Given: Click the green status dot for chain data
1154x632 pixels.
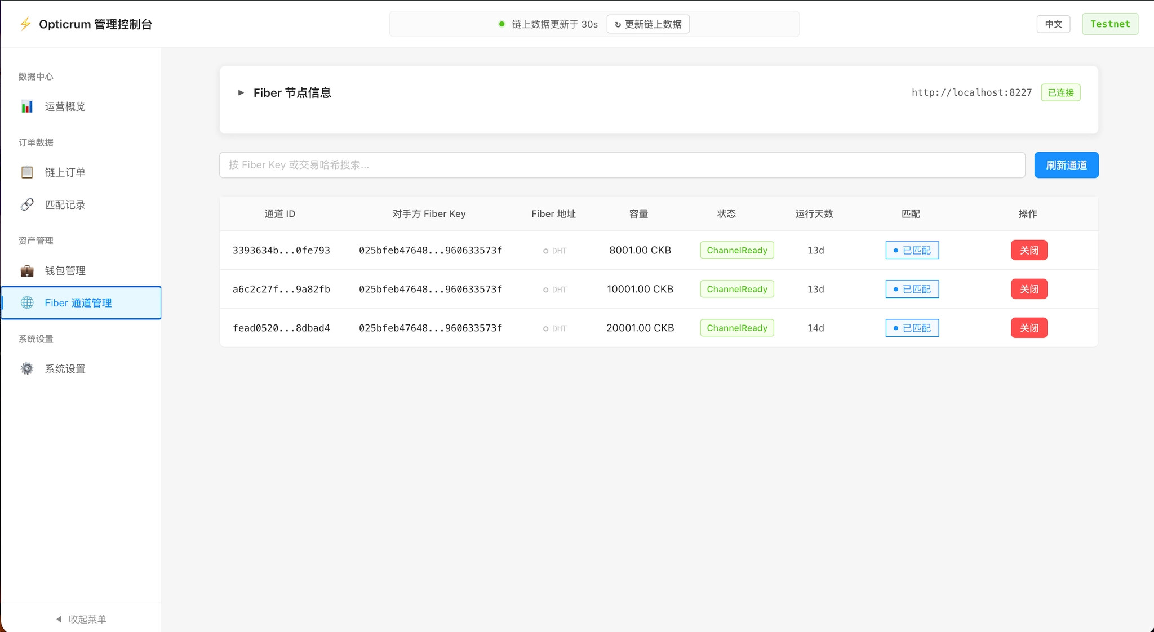Looking at the screenshot, I should (x=501, y=24).
